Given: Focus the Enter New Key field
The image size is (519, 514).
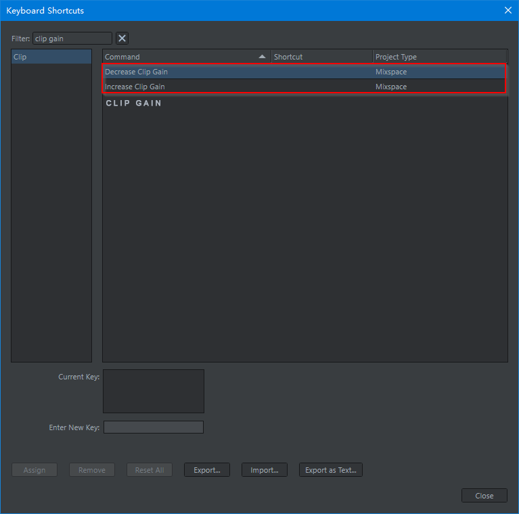Looking at the screenshot, I should pos(153,427).
